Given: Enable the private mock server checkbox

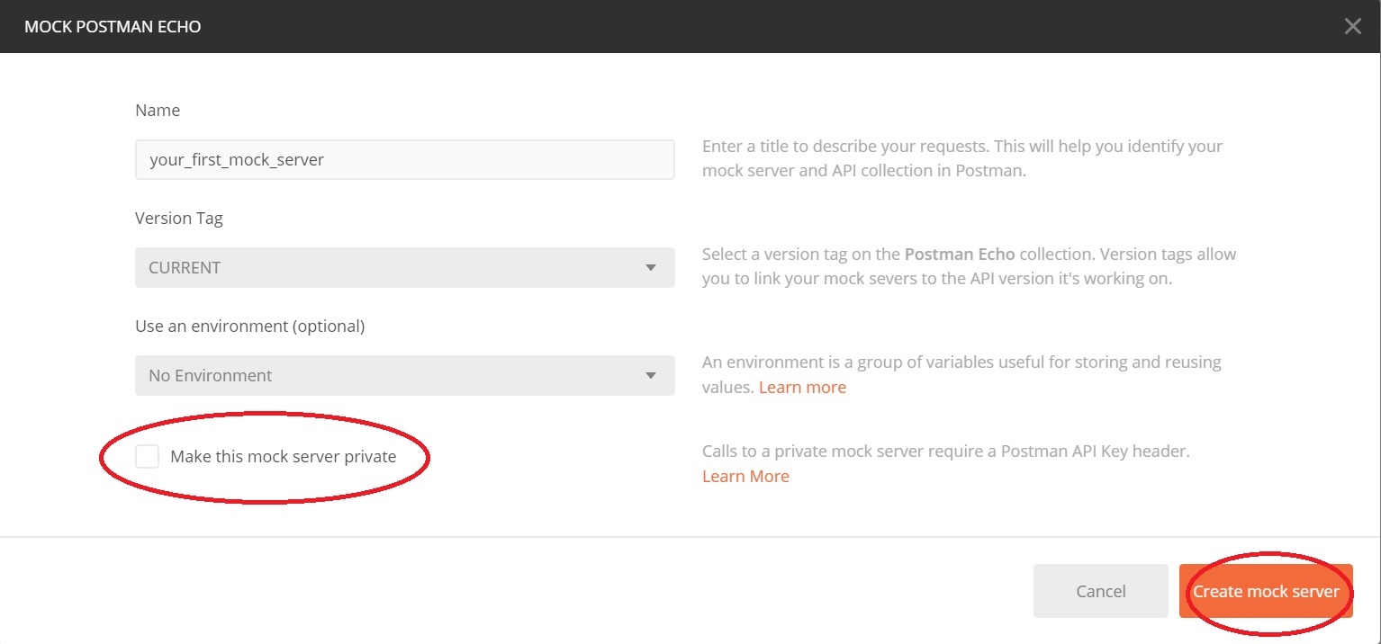Looking at the screenshot, I should click(x=147, y=457).
